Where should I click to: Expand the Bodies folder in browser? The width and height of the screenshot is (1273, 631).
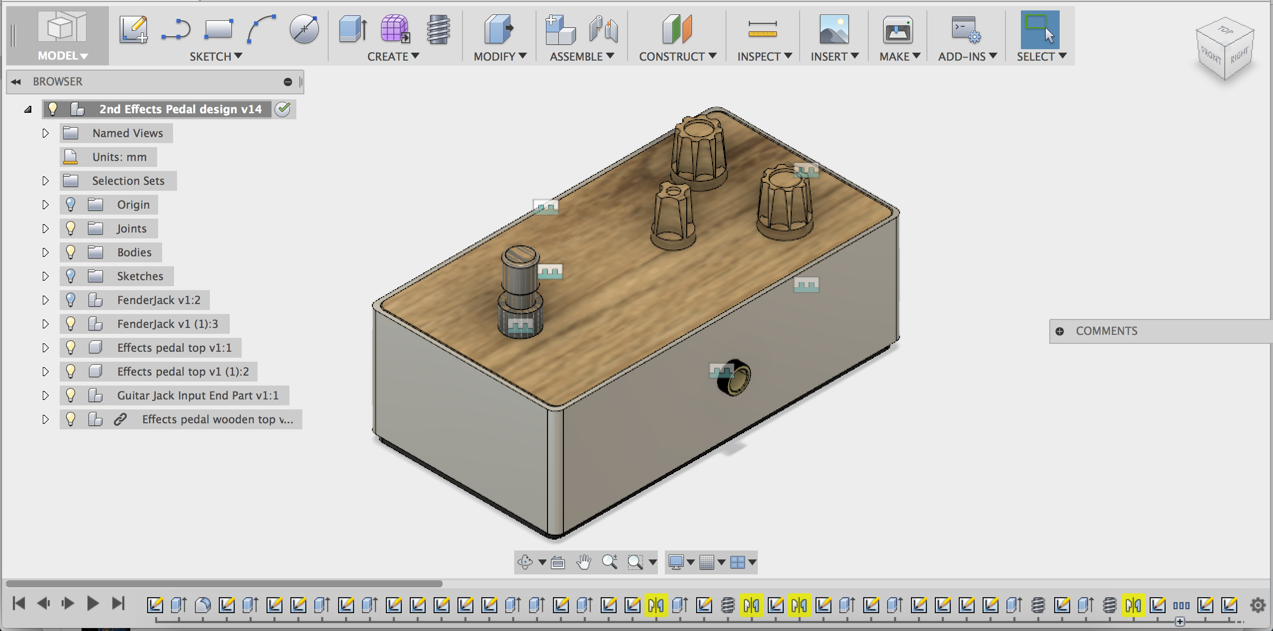pyautogui.click(x=45, y=252)
